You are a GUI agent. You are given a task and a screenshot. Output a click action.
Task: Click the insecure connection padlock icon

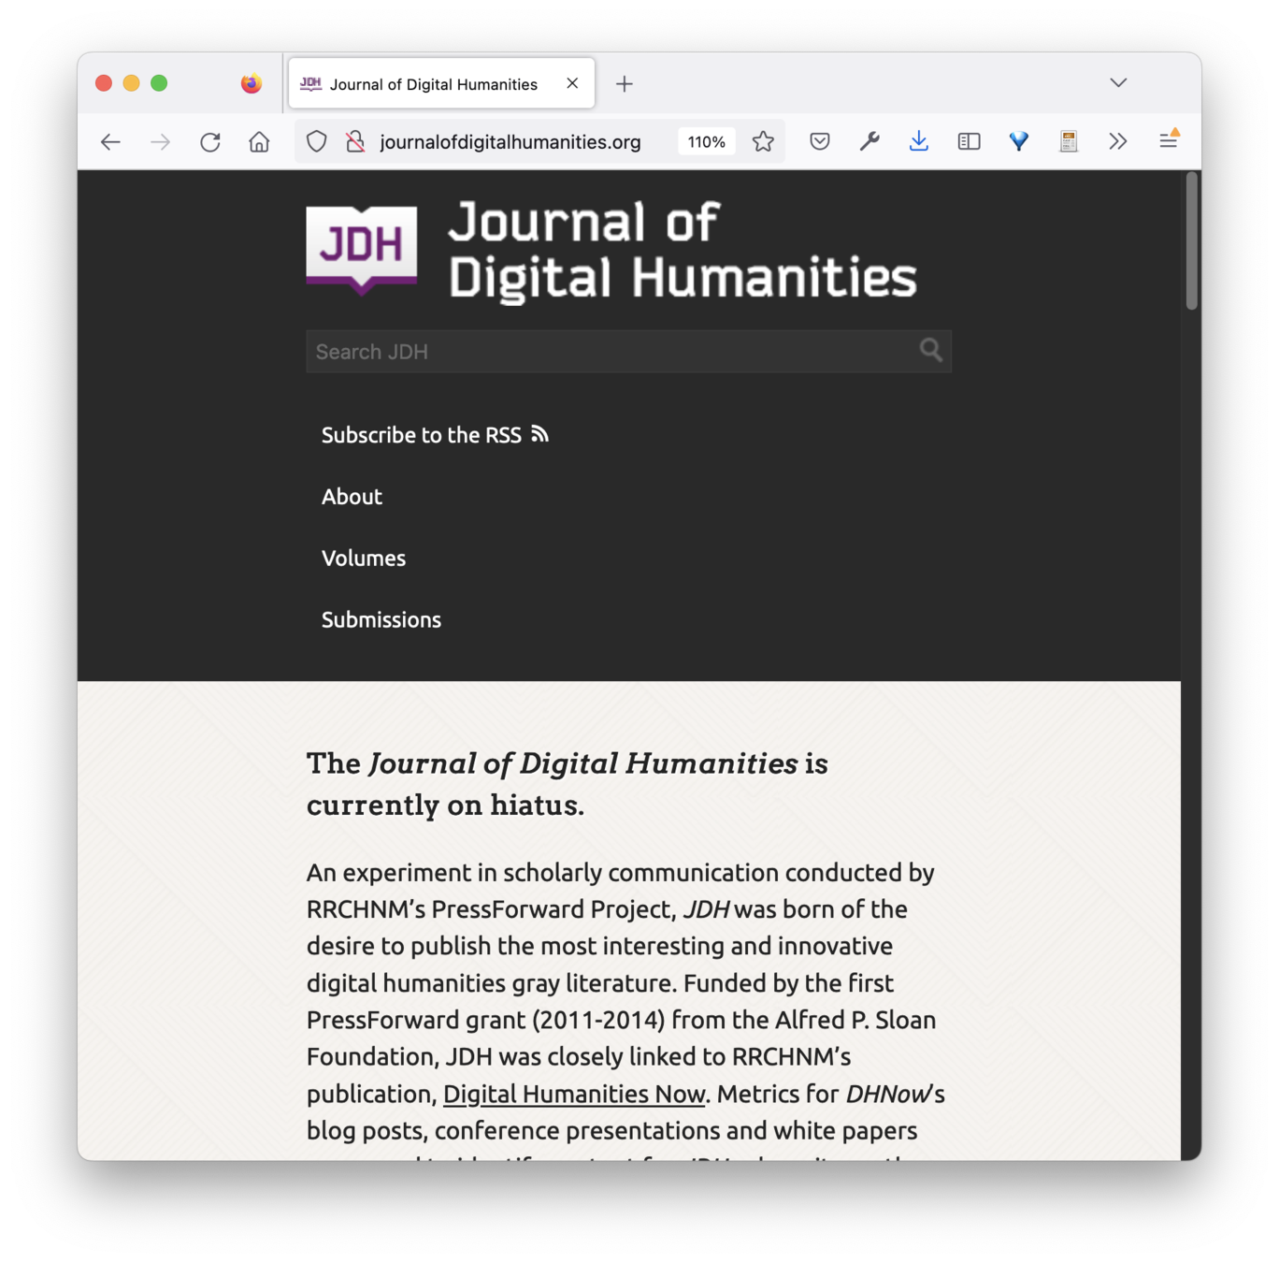click(355, 141)
